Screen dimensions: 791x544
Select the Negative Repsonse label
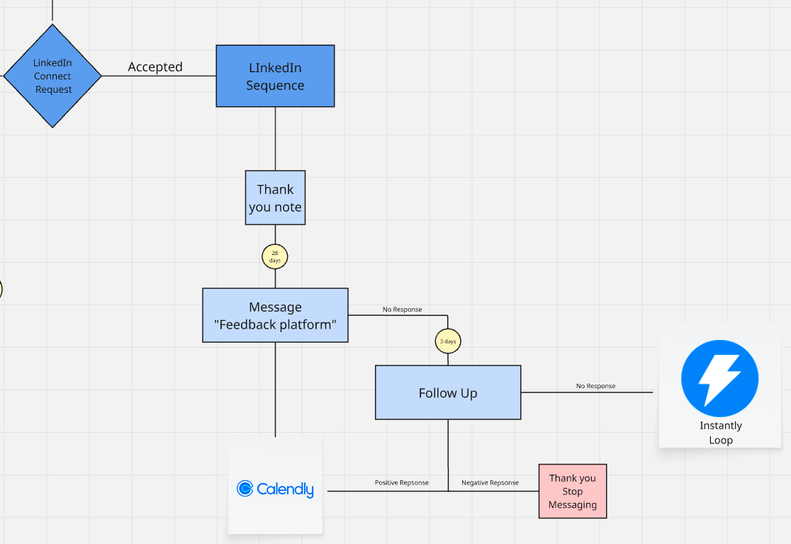point(490,483)
